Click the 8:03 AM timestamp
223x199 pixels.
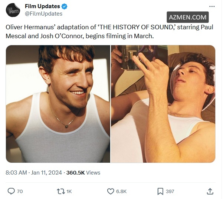pyautogui.click(x=17, y=172)
